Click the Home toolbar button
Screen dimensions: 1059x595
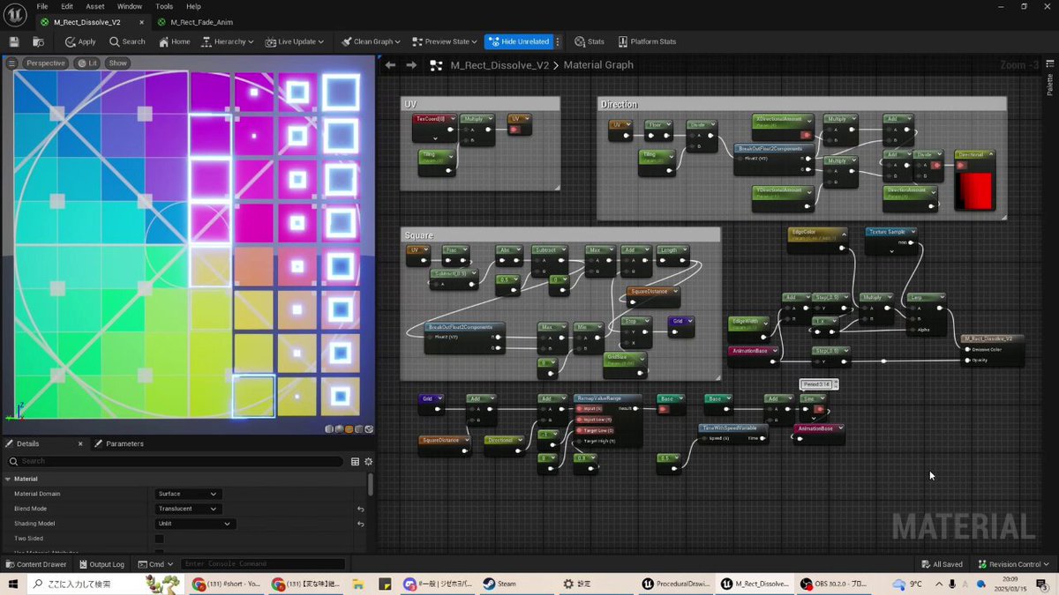coord(174,41)
